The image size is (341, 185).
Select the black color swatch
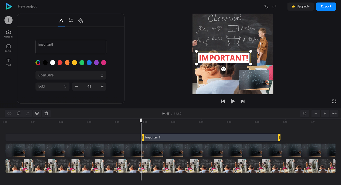tap(45, 63)
